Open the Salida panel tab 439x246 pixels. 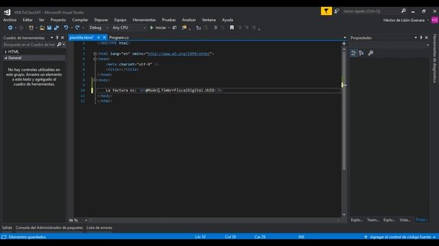pyautogui.click(x=7, y=228)
